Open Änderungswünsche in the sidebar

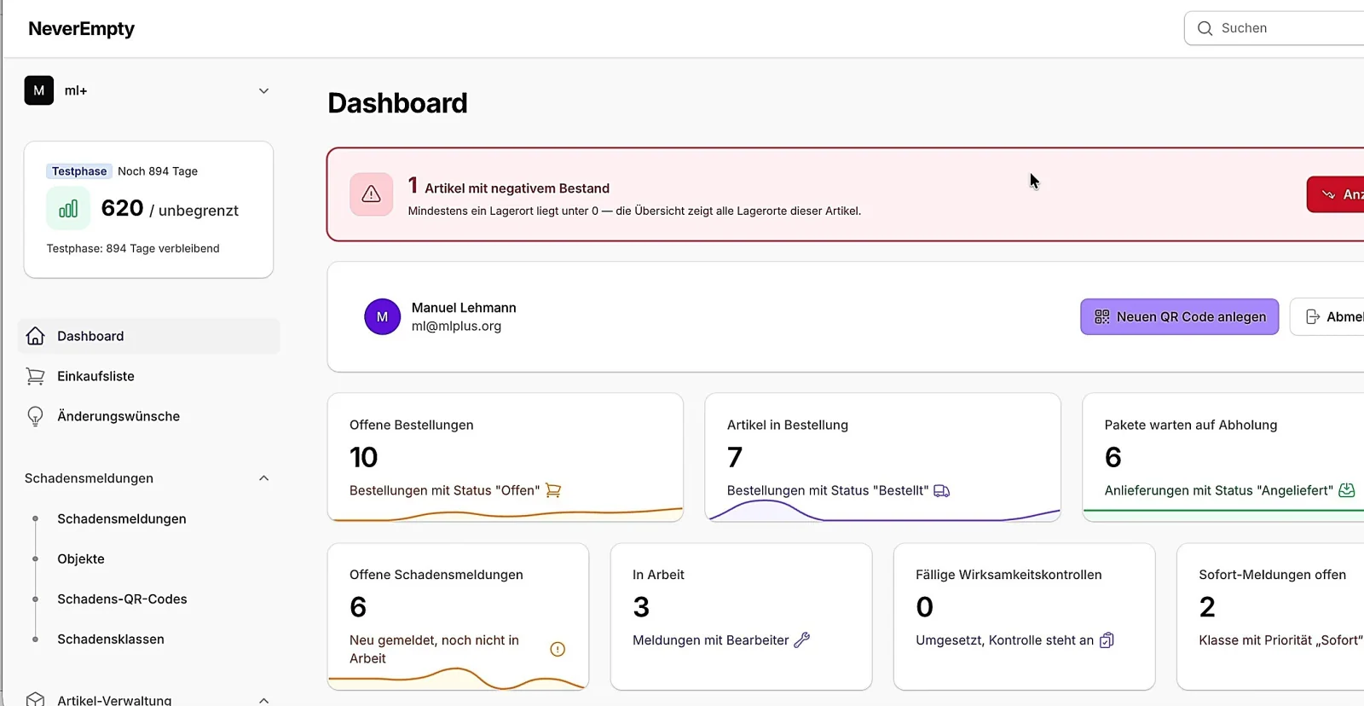click(148, 416)
